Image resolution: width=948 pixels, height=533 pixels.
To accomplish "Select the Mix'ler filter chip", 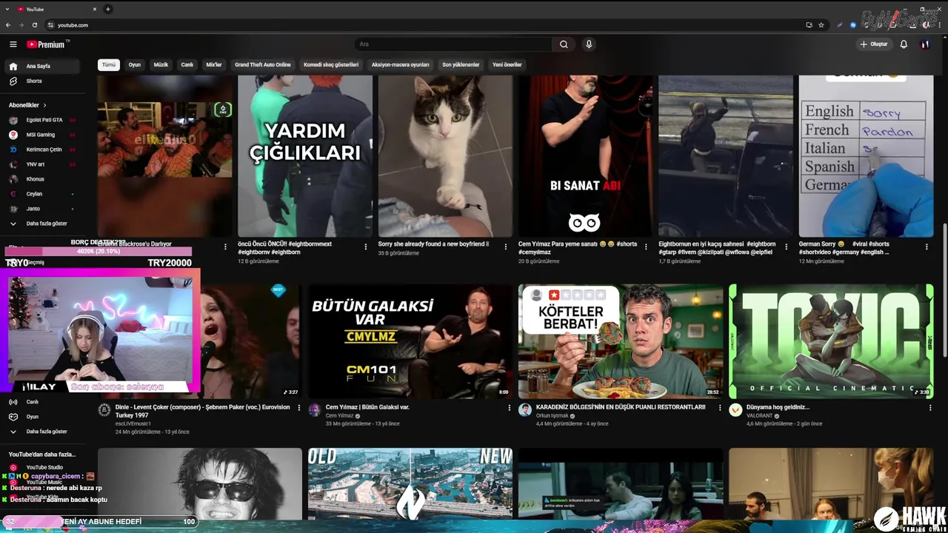I will (x=214, y=64).
